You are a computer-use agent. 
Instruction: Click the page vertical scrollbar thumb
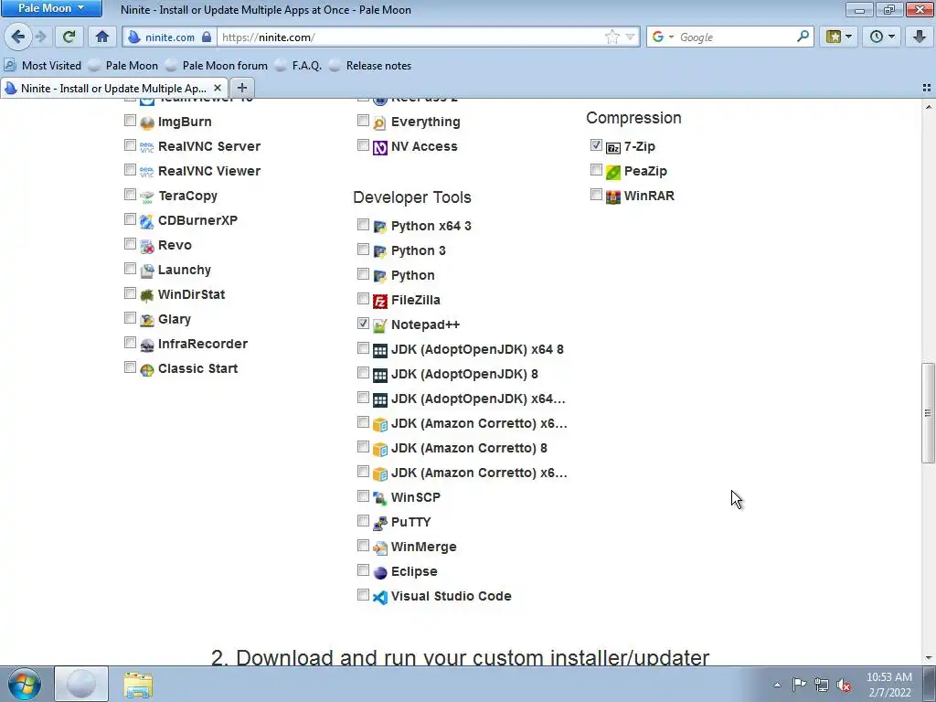click(x=928, y=412)
